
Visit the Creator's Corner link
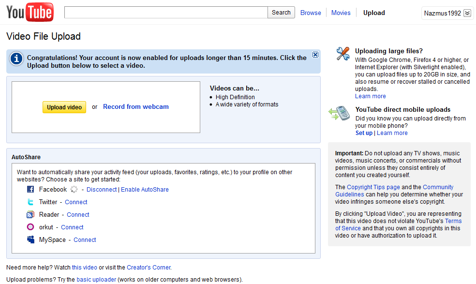[149, 267]
